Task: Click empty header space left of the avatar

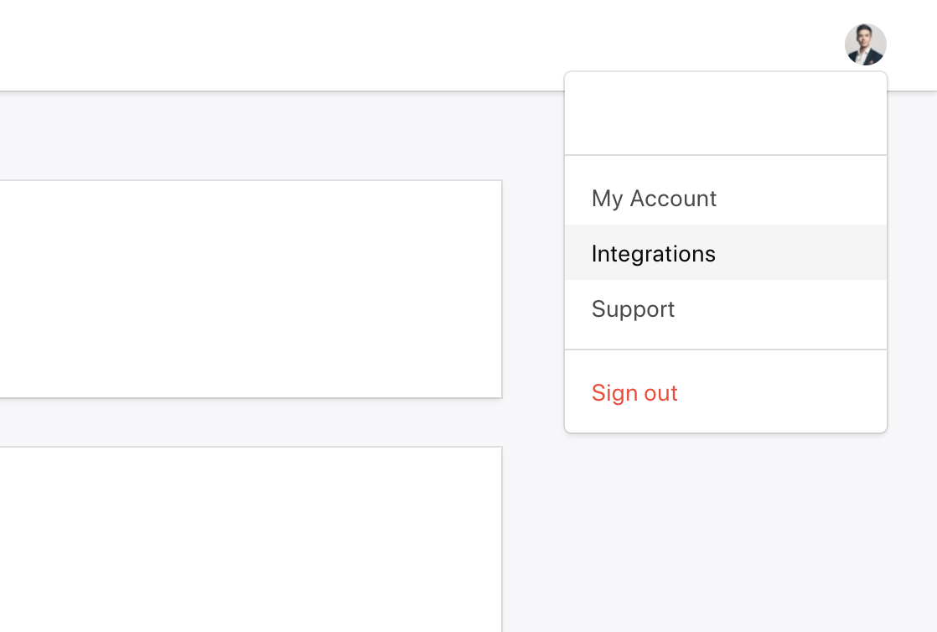Action: (418, 45)
